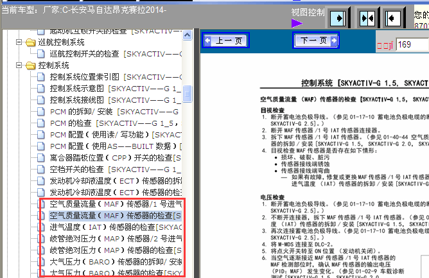The height and width of the screenshot is (278, 429).
Task: Open 进气温度(IAT)传感器的检查 document
Action: (116, 227)
